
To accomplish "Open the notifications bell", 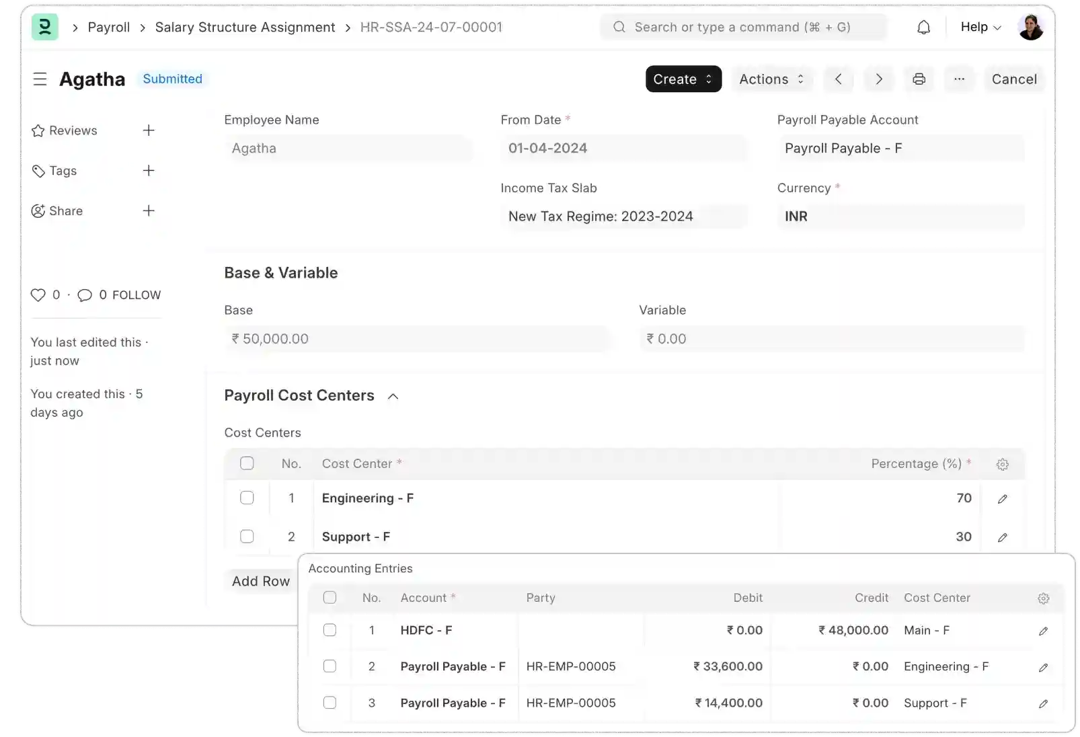I will pos(923,27).
